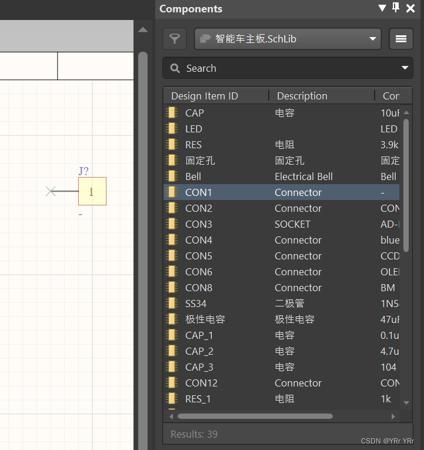This screenshot has width=424, height=450.
Task: Select the LED design item name
Action: tap(193, 129)
